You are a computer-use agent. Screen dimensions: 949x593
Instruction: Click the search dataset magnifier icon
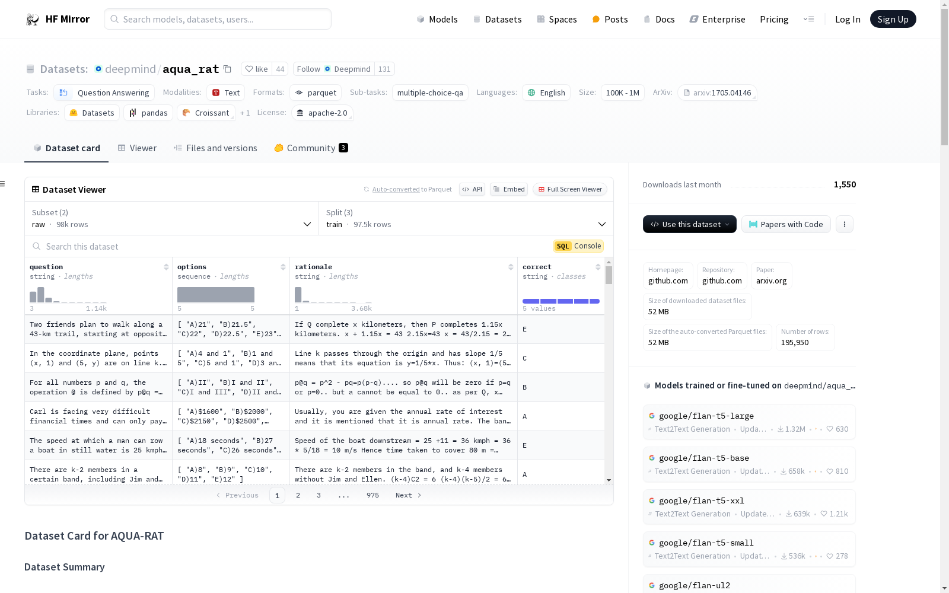click(x=37, y=246)
